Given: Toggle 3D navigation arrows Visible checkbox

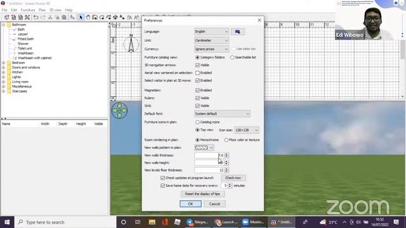Looking at the screenshot, I should [197, 65].
